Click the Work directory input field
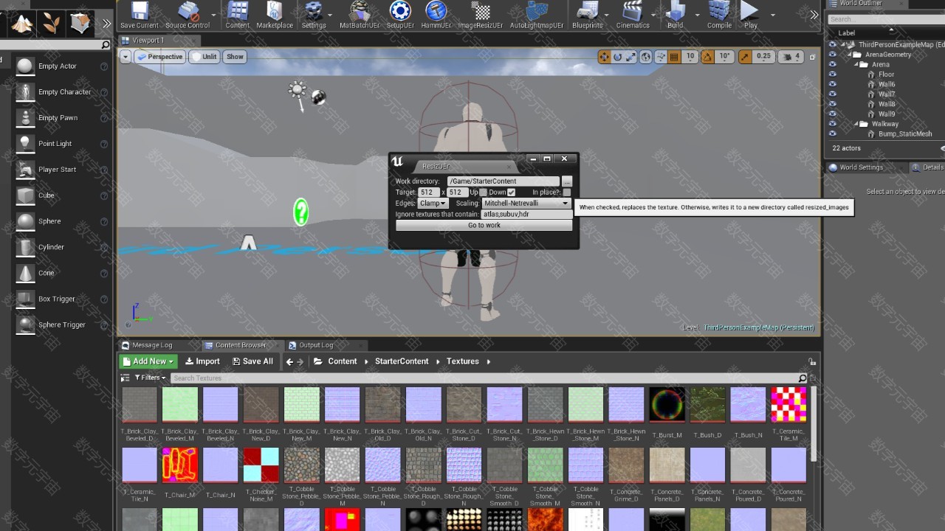Viewport: 945px width, 531px height. pos(503,181)
